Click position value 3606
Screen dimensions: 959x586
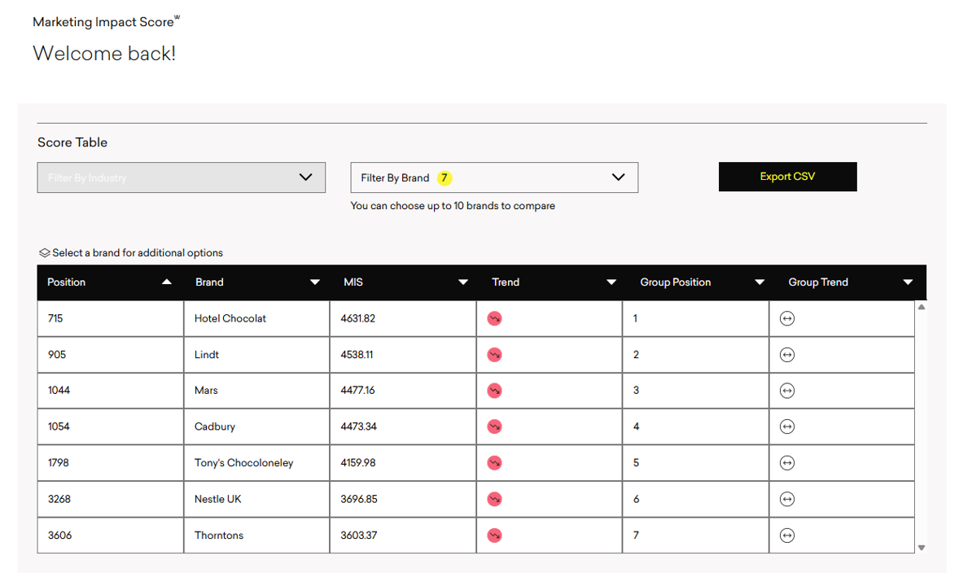pyautogui.click(x=60, y=536)
